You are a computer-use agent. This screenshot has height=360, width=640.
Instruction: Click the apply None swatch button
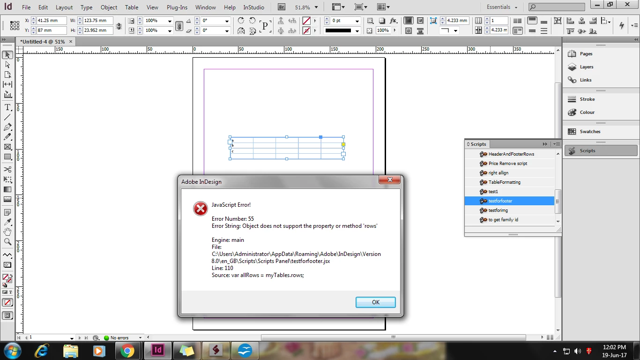point(7,302)
